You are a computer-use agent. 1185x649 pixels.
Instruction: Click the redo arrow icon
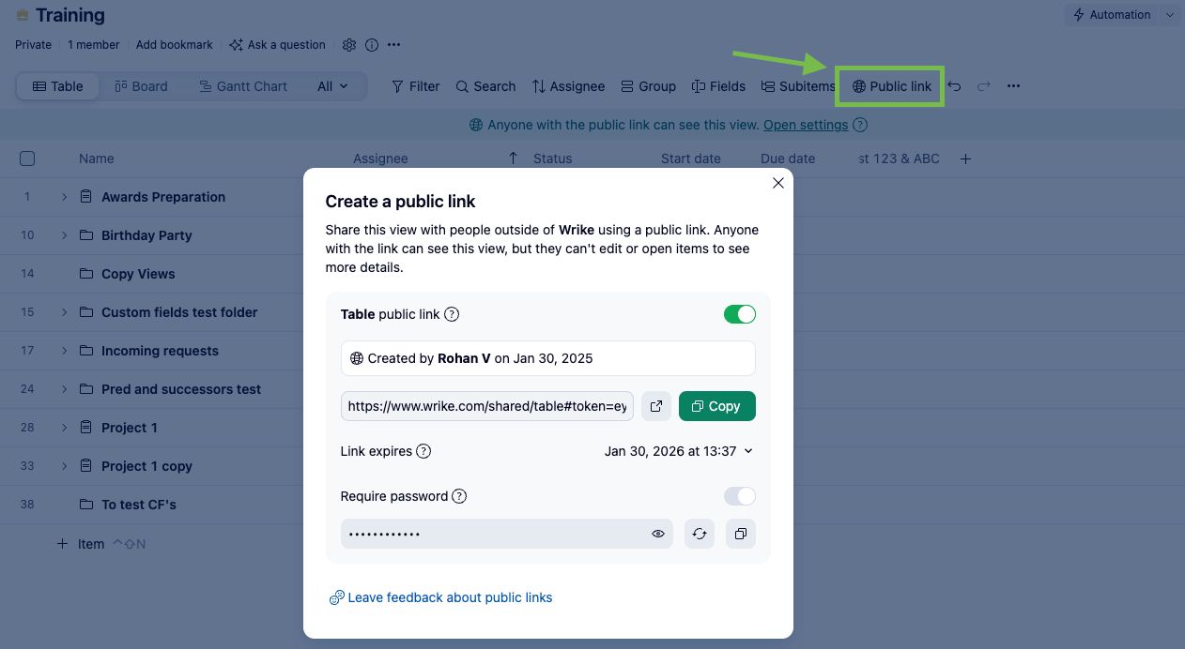point(984,86)
